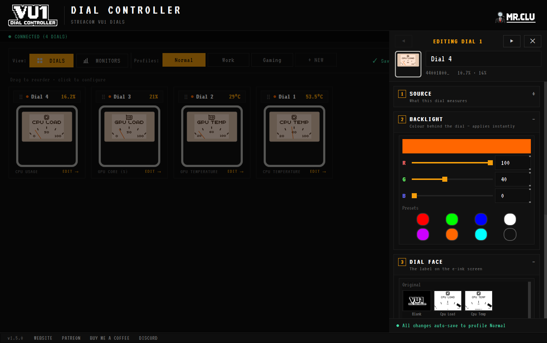Open the Website footer link

click(x=43, y=338)
